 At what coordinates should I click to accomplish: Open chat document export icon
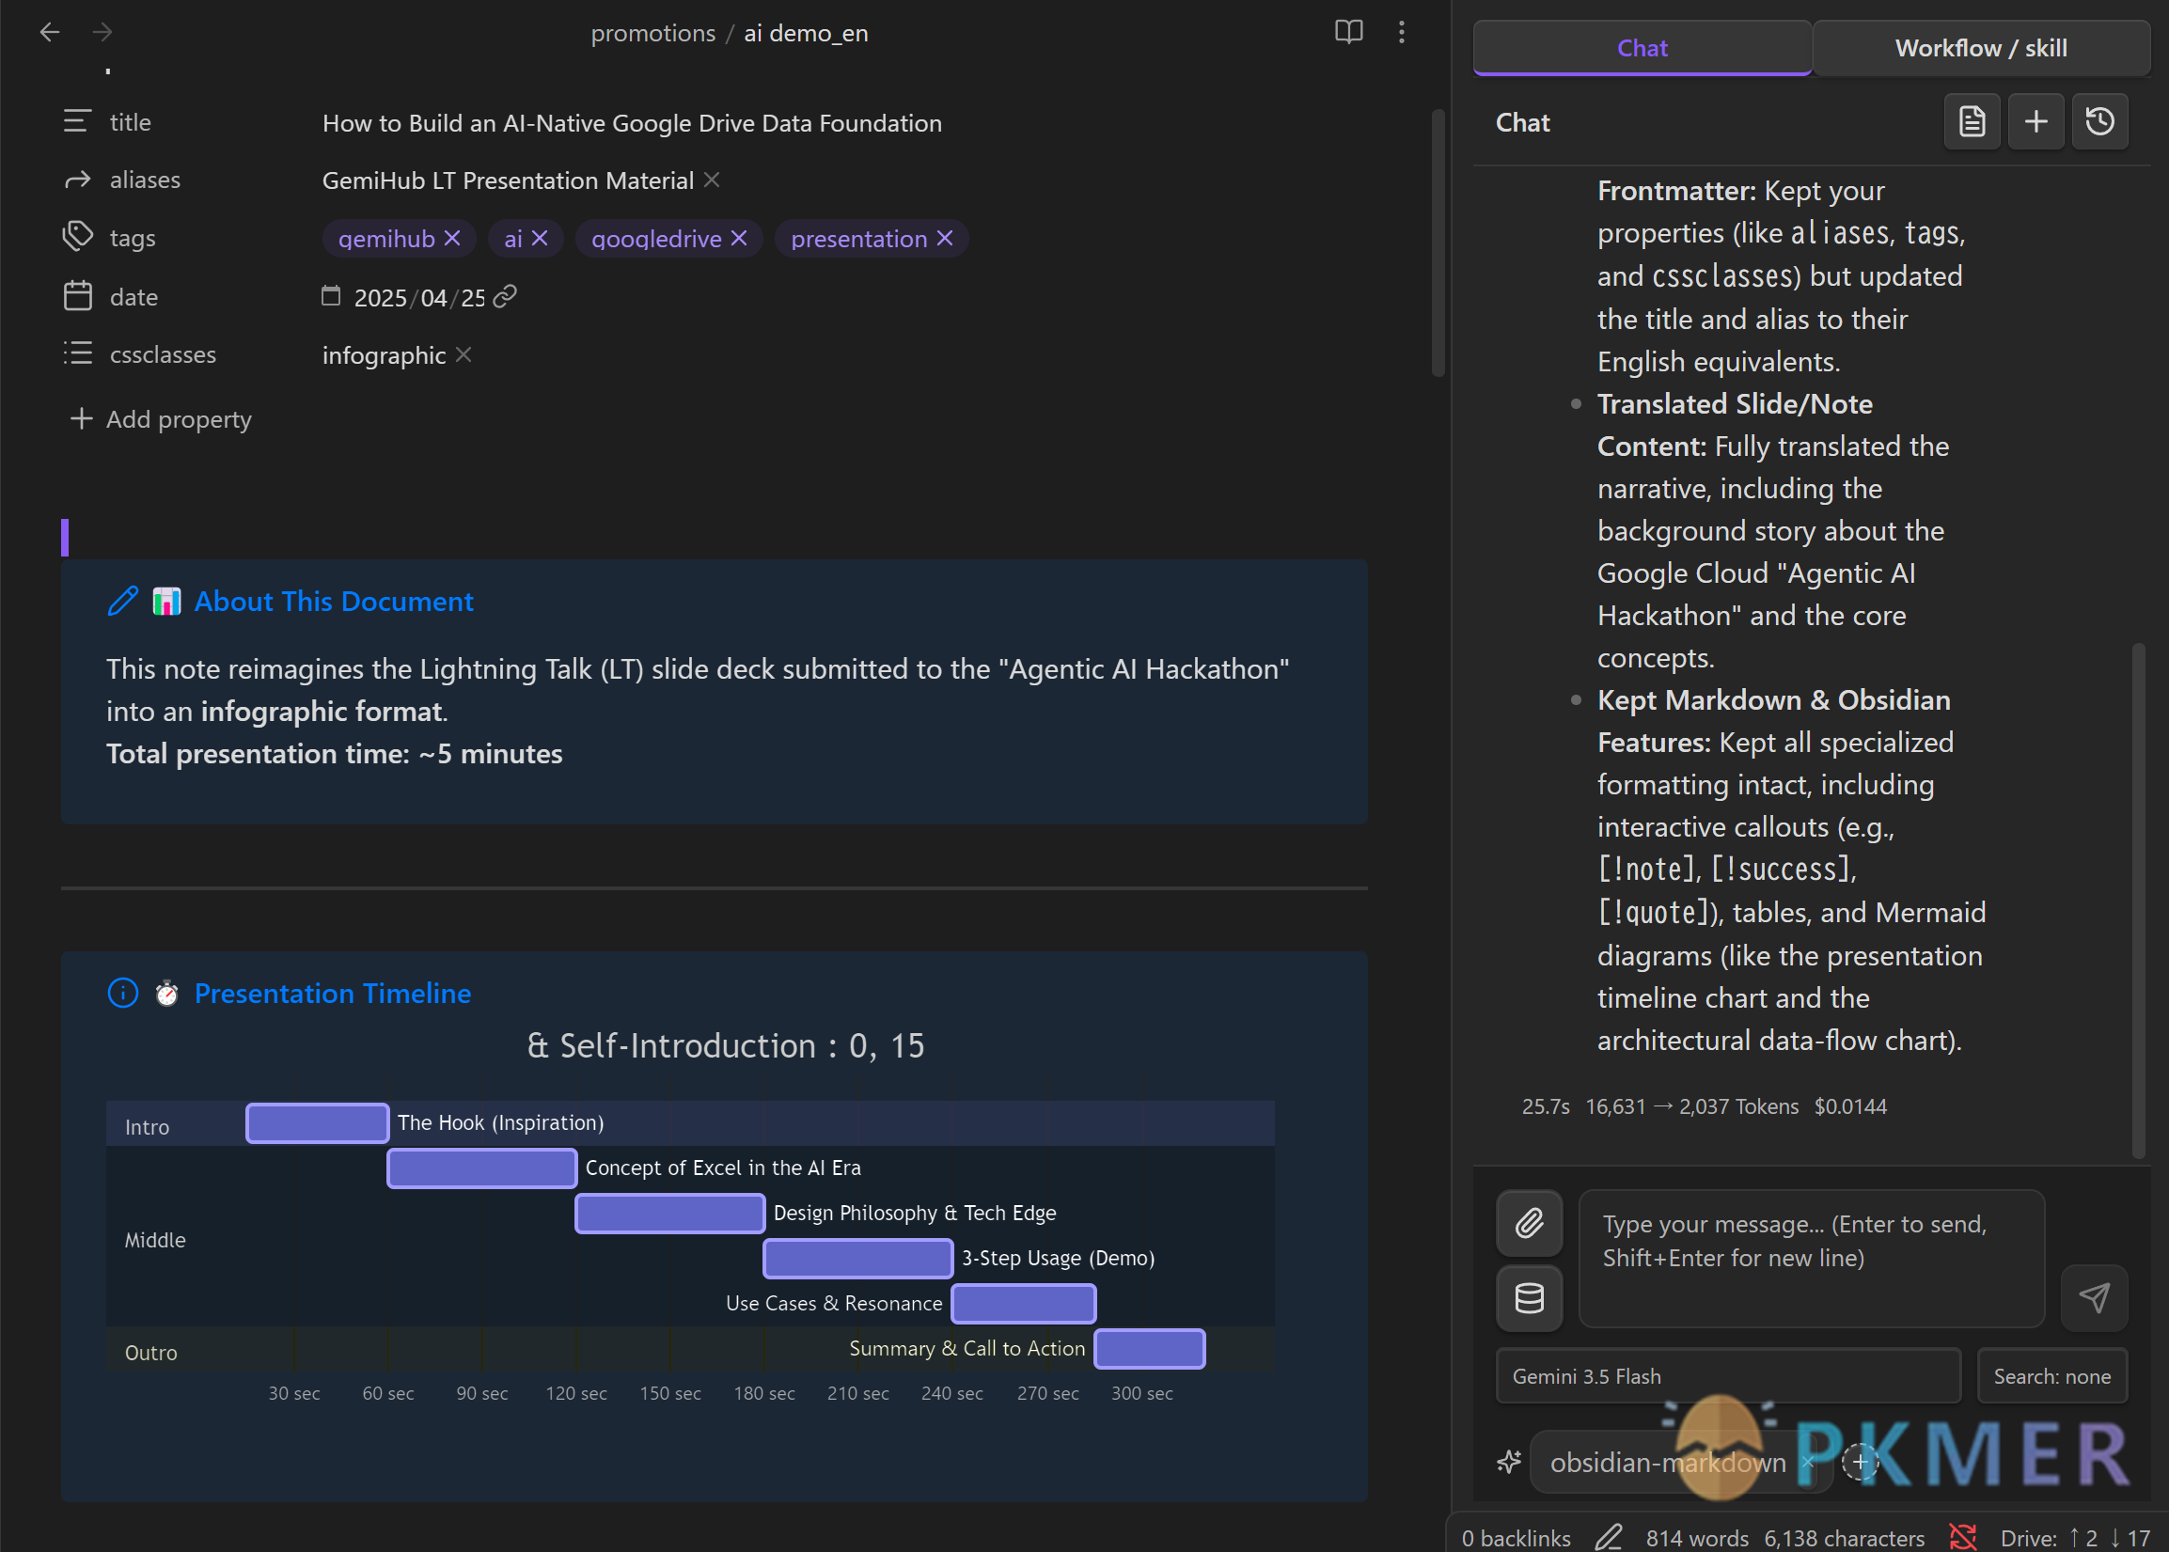1973,122
